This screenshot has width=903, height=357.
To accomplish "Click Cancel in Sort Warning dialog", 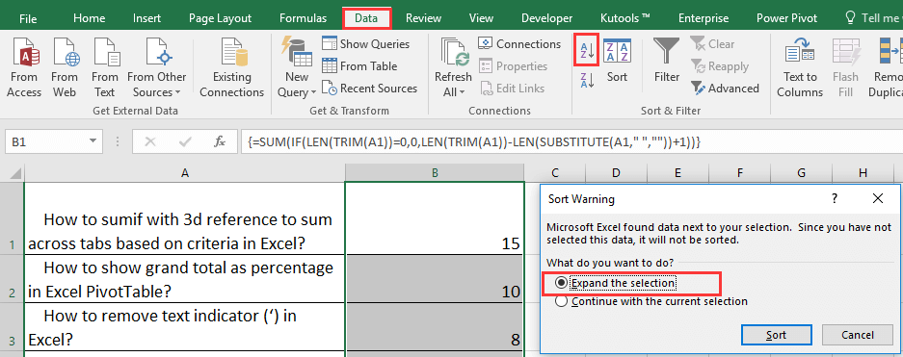I will click(858, 335).
